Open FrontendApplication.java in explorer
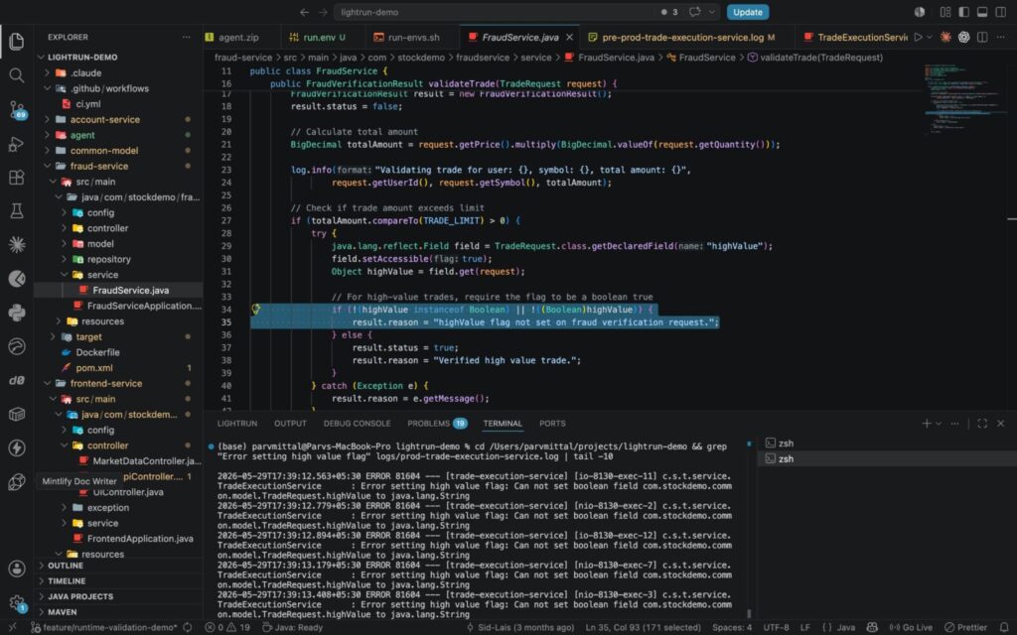The height and width of the screenshot is (635, 1017). (140, 539)
